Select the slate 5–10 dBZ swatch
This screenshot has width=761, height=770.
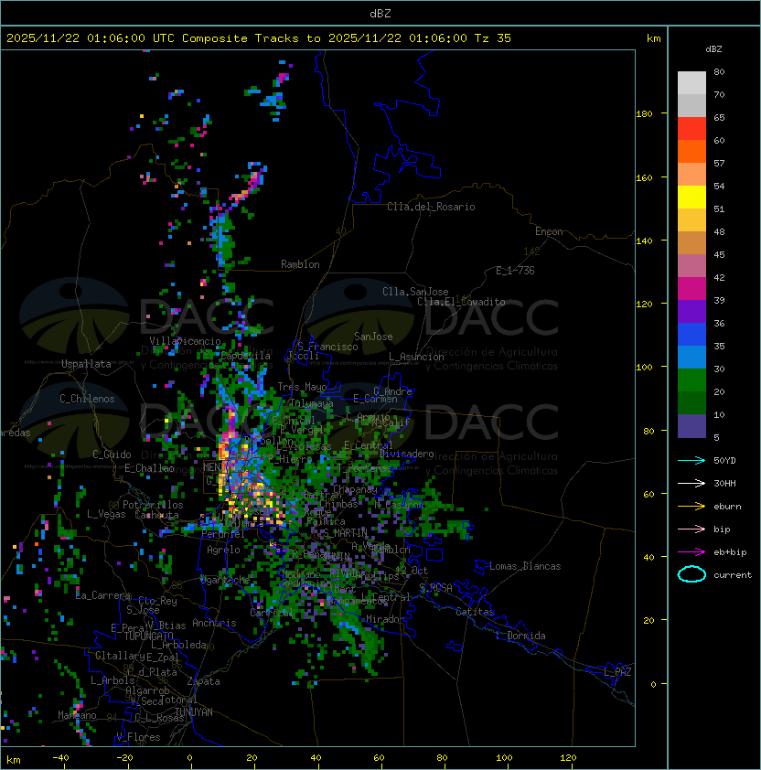click(691, 426)
